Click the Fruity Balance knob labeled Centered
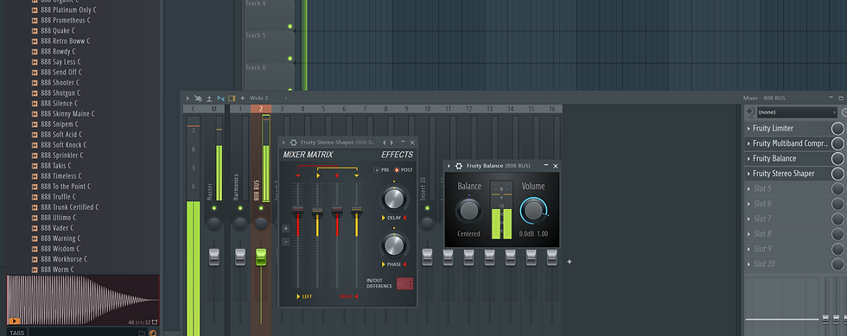The width and height of the screenshot is (847, 336). tap(468, 210)
